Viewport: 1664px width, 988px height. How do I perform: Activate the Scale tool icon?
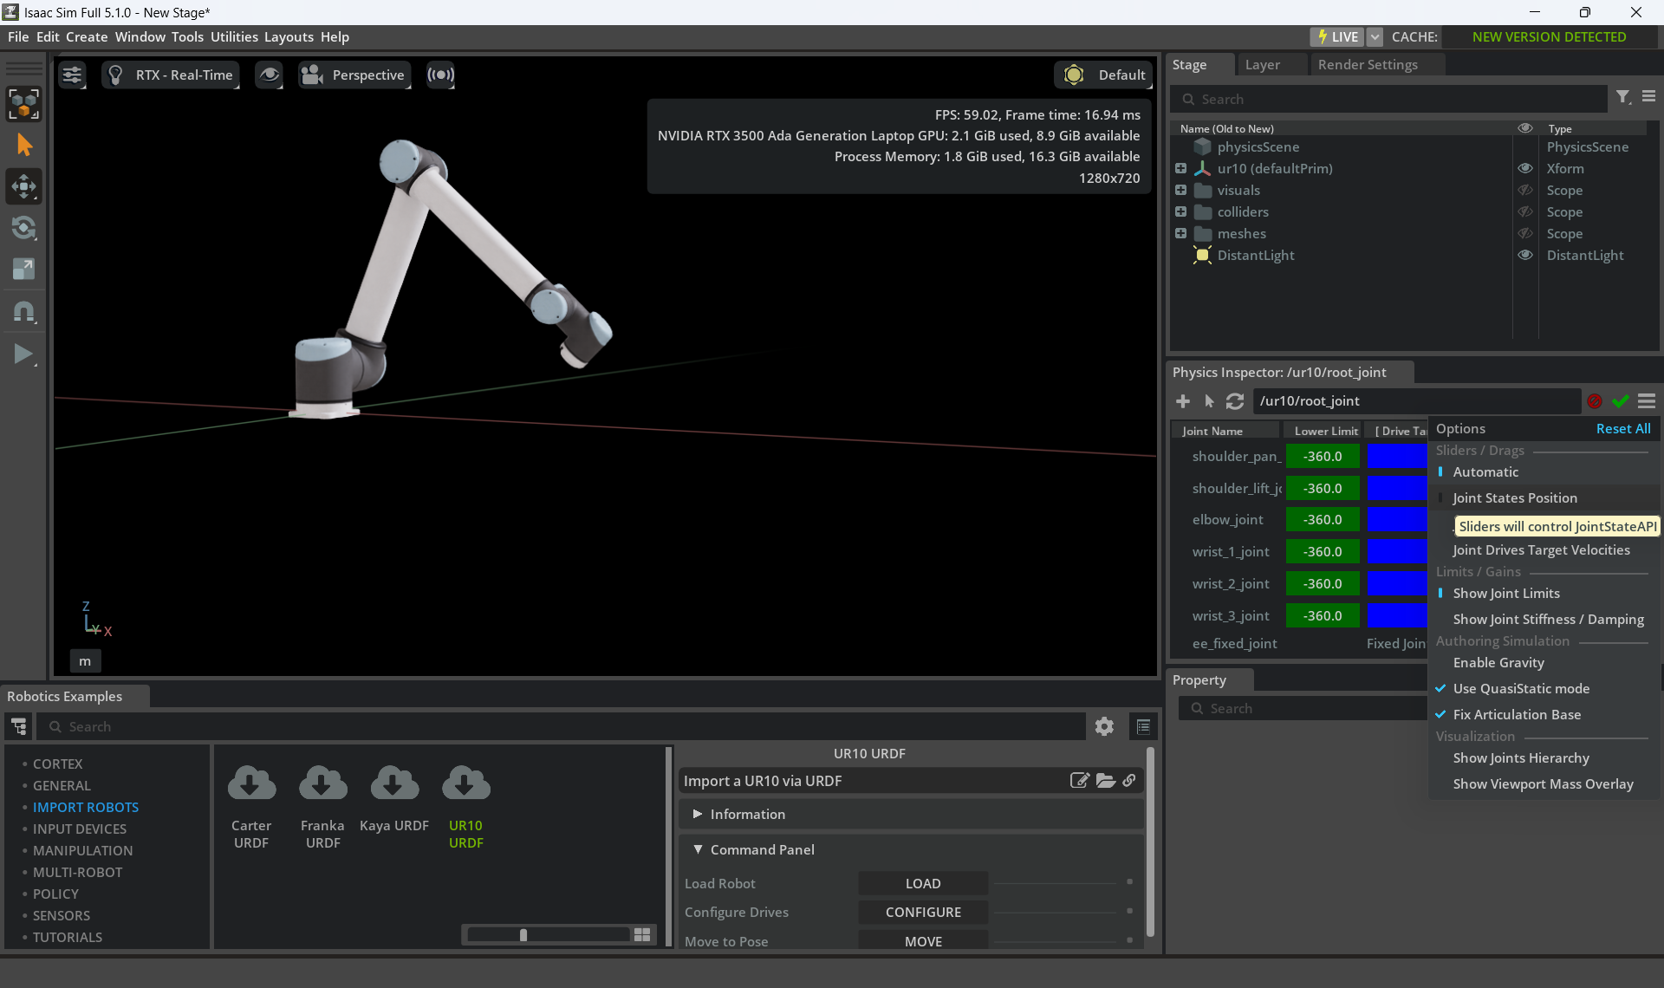point(23,270)
